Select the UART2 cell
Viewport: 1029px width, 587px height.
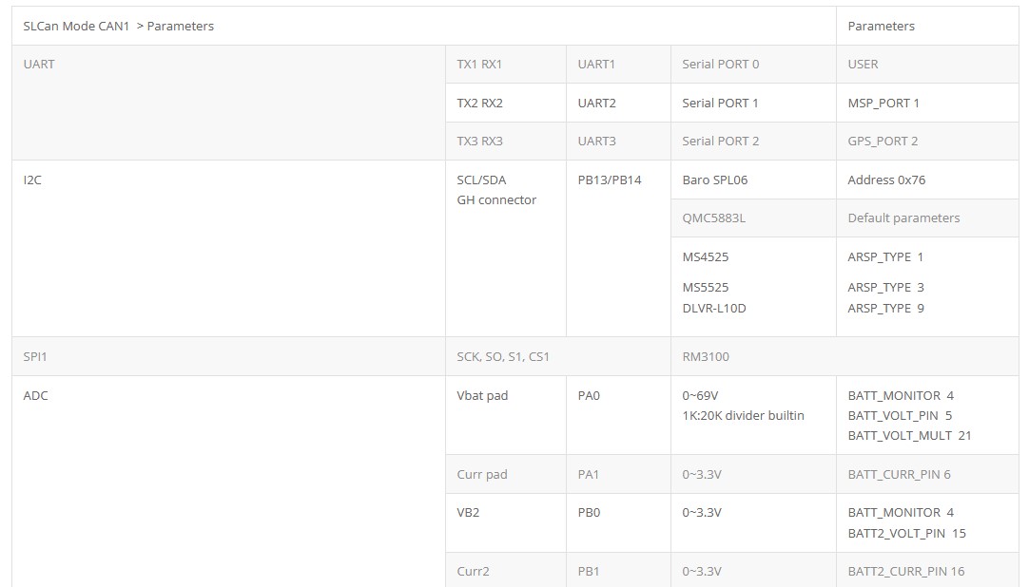click(618, 103)
